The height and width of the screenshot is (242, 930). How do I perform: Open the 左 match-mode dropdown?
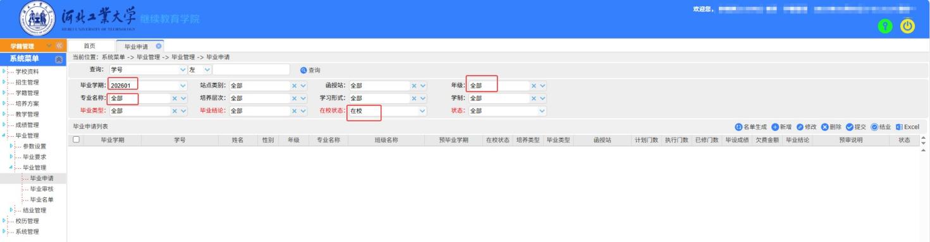(x=207, y=69)
